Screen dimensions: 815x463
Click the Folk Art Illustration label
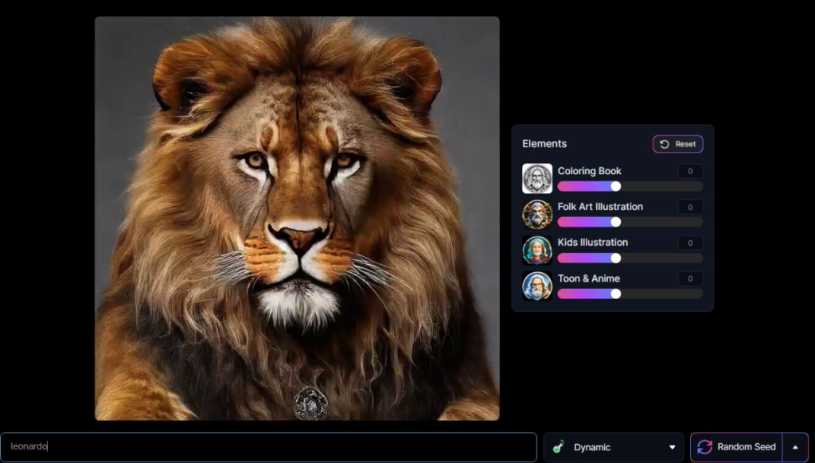600,207
